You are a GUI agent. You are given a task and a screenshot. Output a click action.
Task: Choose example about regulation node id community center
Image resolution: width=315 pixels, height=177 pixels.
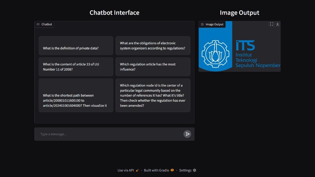pos(153,95)
